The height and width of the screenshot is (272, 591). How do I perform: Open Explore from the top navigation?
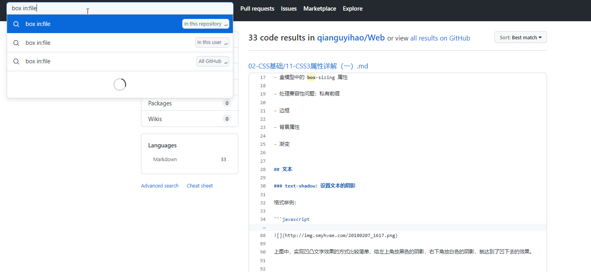pos(352,8)
